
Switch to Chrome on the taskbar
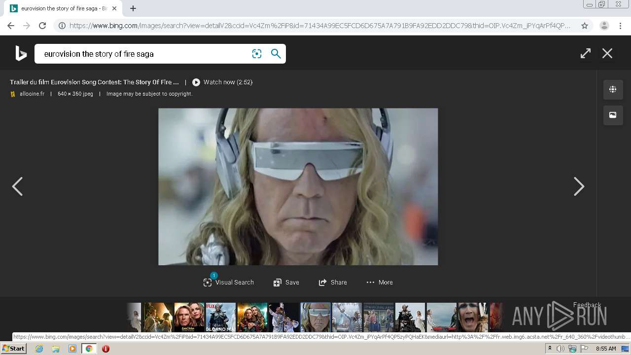tap(89, 349)
